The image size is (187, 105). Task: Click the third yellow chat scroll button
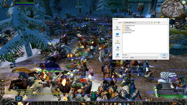[3, 89]
